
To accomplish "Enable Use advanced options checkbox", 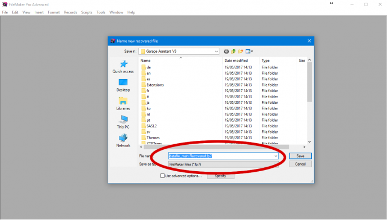I will [x=163, y=176].
